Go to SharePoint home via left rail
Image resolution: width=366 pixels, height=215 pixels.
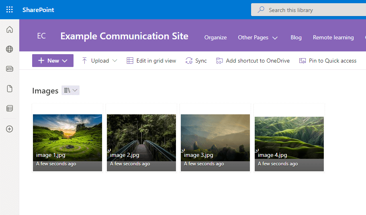pyautogui.click(x=10, y=30)
